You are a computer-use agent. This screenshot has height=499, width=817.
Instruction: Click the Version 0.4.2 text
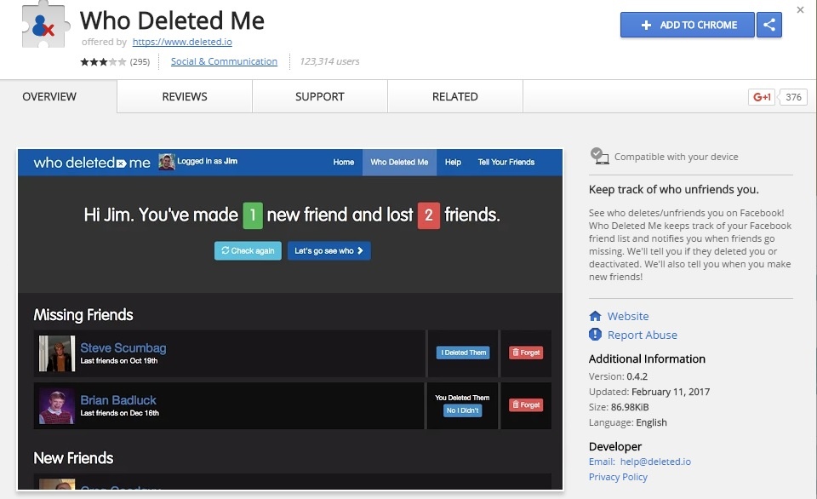pyautogui.click(x=618, y=376)
